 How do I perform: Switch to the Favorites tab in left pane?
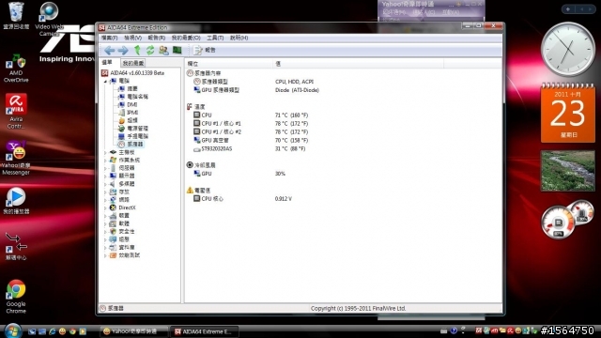133,63
